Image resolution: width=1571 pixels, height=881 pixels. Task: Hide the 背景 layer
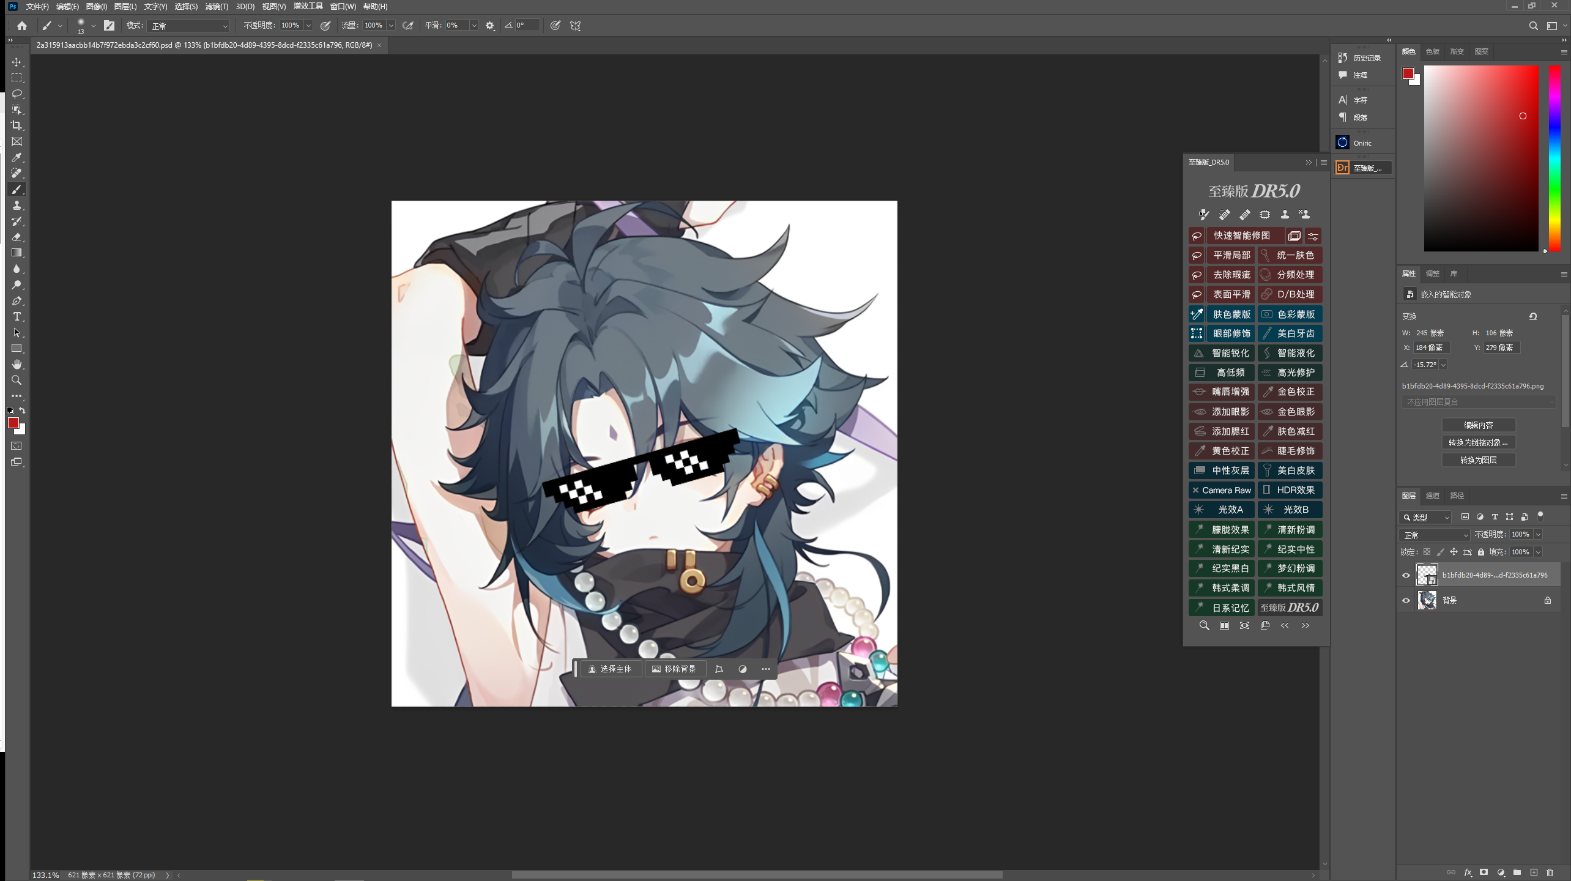click(x=1406, y=600)
